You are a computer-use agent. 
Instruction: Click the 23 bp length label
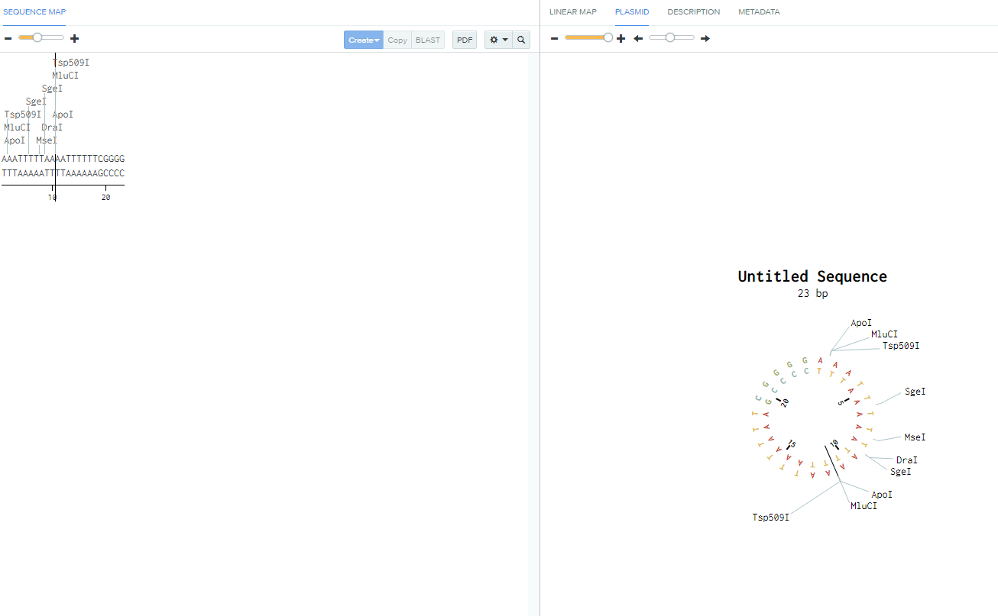[x=812, y=293]
